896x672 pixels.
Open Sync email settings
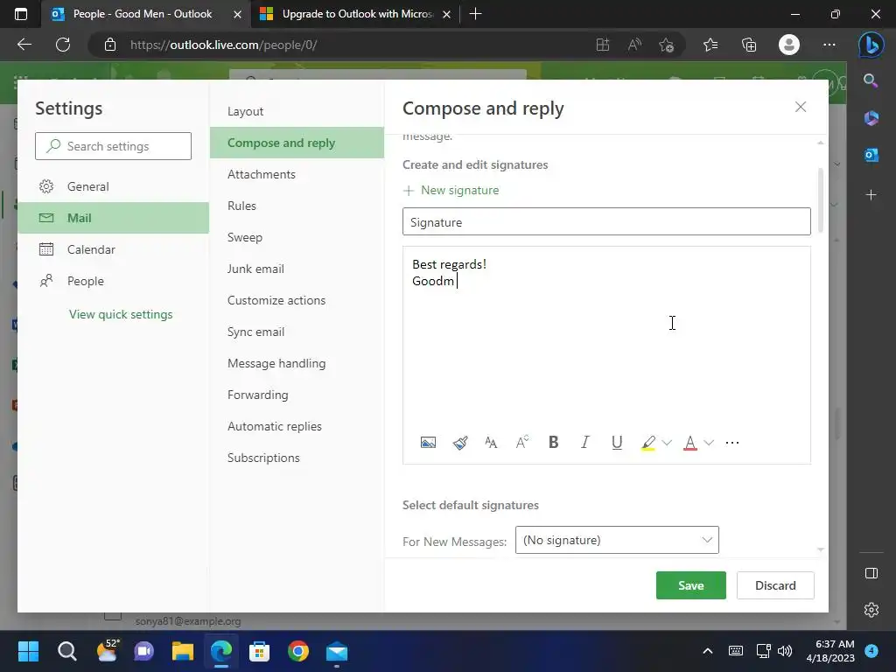coord(297,332)
